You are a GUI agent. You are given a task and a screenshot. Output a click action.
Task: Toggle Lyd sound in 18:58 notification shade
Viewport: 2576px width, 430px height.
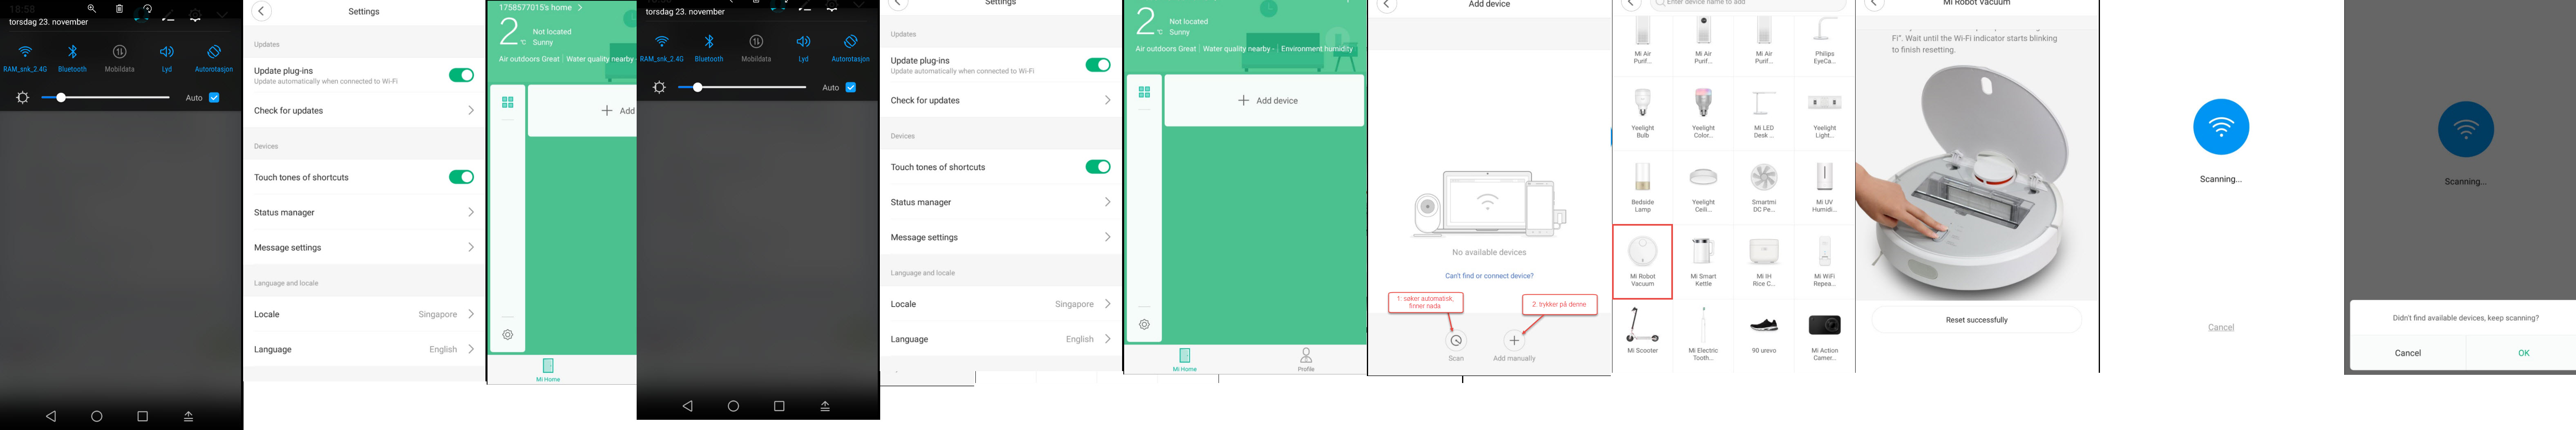click(167, 58)
